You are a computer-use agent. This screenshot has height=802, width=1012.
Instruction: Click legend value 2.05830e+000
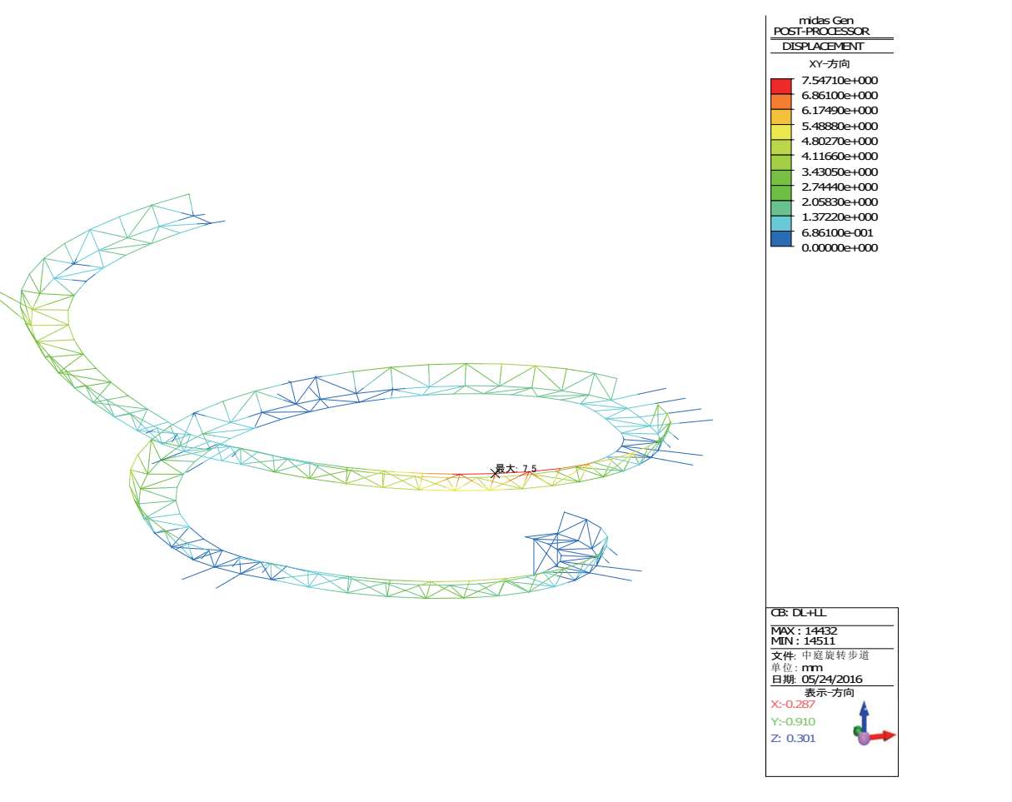pos(840,202)
